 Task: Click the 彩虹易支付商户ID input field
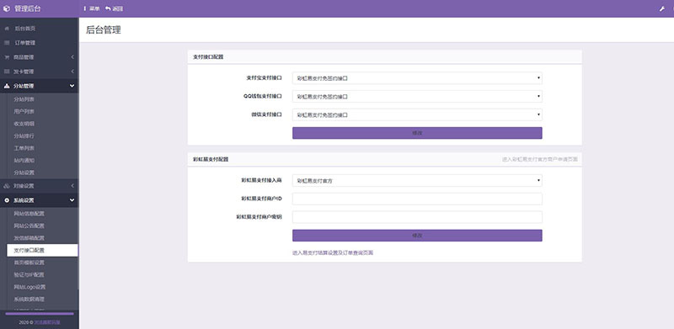pos(417,199)
